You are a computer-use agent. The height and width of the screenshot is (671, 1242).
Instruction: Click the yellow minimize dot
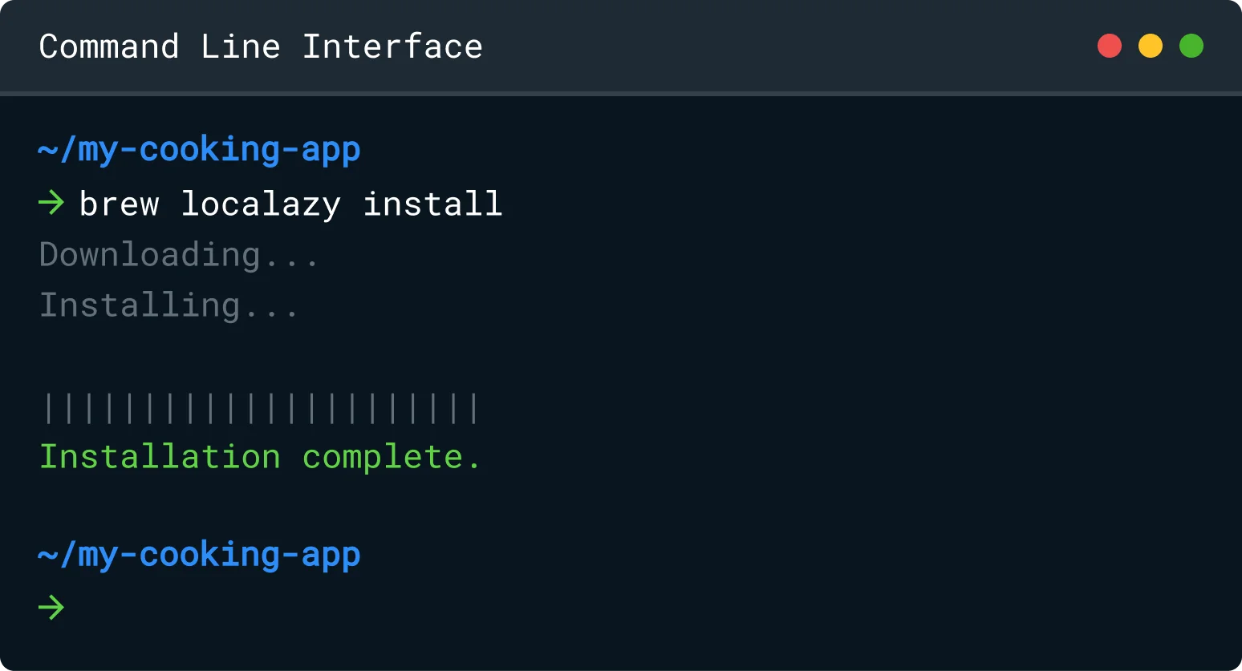[x=1151, y=46]
